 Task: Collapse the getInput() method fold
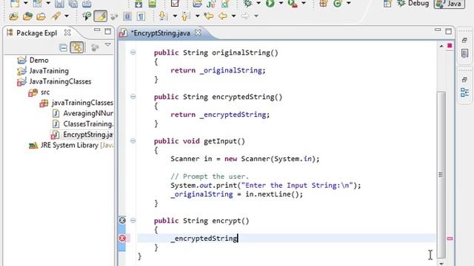[x=133, y=141]
